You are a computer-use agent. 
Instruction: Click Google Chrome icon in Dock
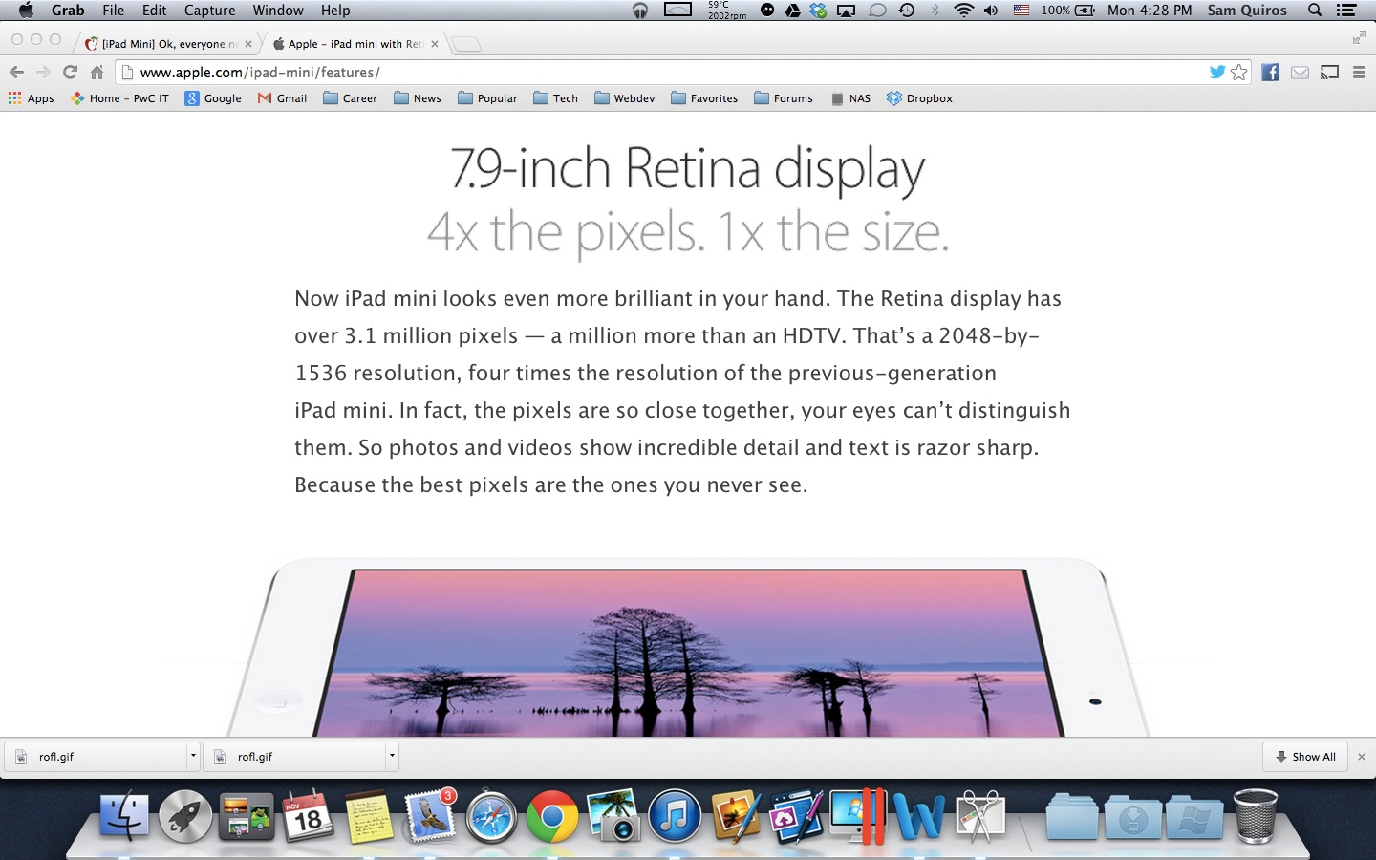(552, 817)
